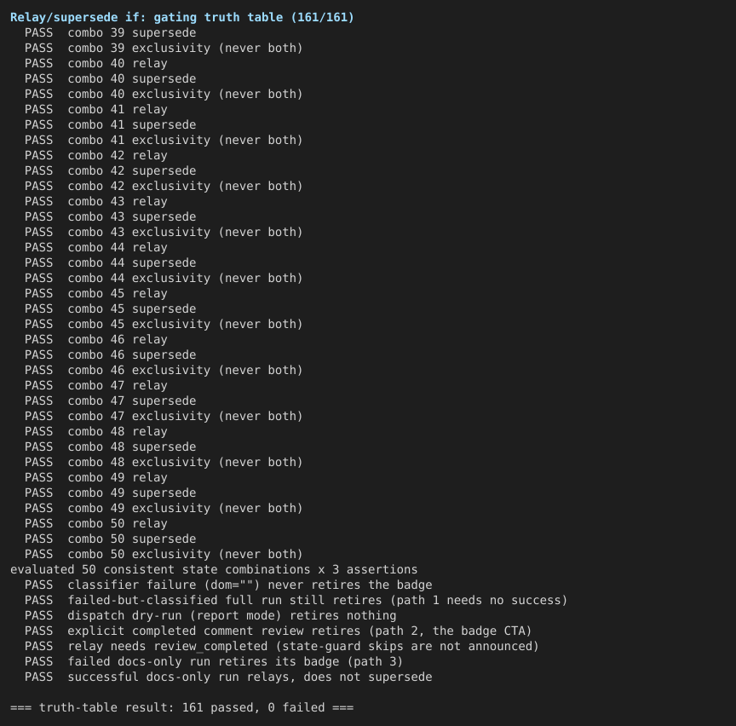Select 'failed-but-classified full run still retires' line
The width and height of the screenshot is (736, 726).
point(296,600)
